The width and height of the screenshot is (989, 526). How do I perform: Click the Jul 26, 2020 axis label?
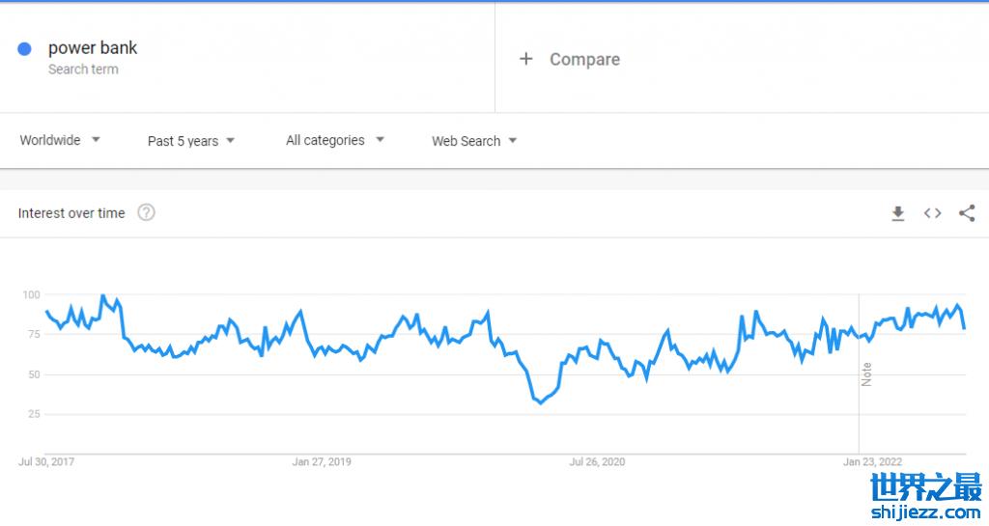coord(597,462)
